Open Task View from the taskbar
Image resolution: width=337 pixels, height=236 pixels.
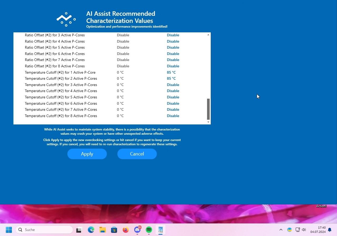79,230
